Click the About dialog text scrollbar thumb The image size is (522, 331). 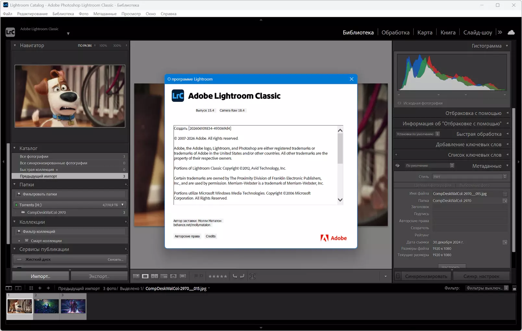(340, 149)
